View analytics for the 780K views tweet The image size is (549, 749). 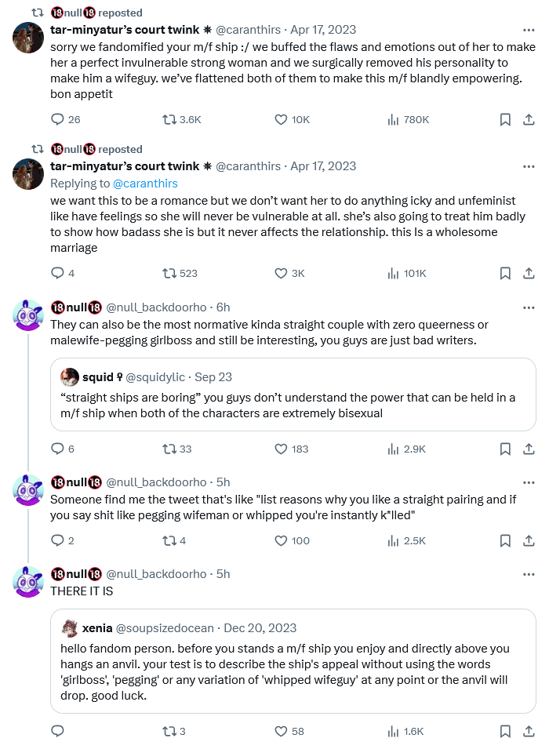(393, 120)
